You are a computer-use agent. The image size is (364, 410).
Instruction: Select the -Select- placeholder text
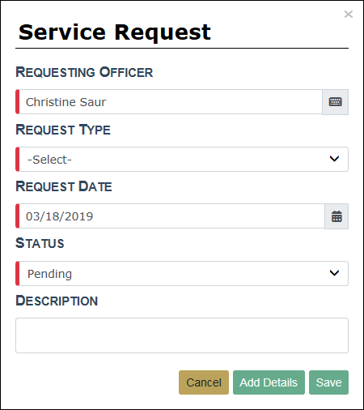[49, 160]
